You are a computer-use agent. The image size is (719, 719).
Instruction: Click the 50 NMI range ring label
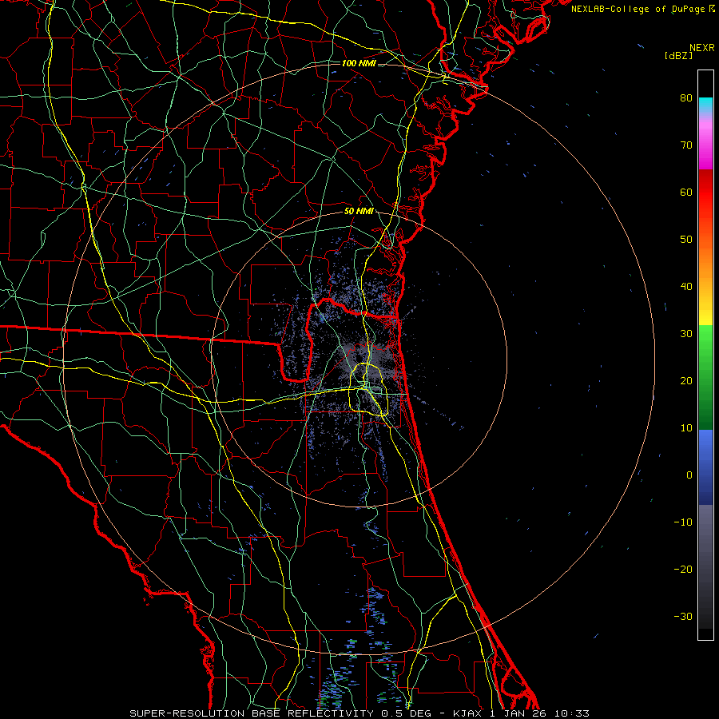click(x=359, y=212)
